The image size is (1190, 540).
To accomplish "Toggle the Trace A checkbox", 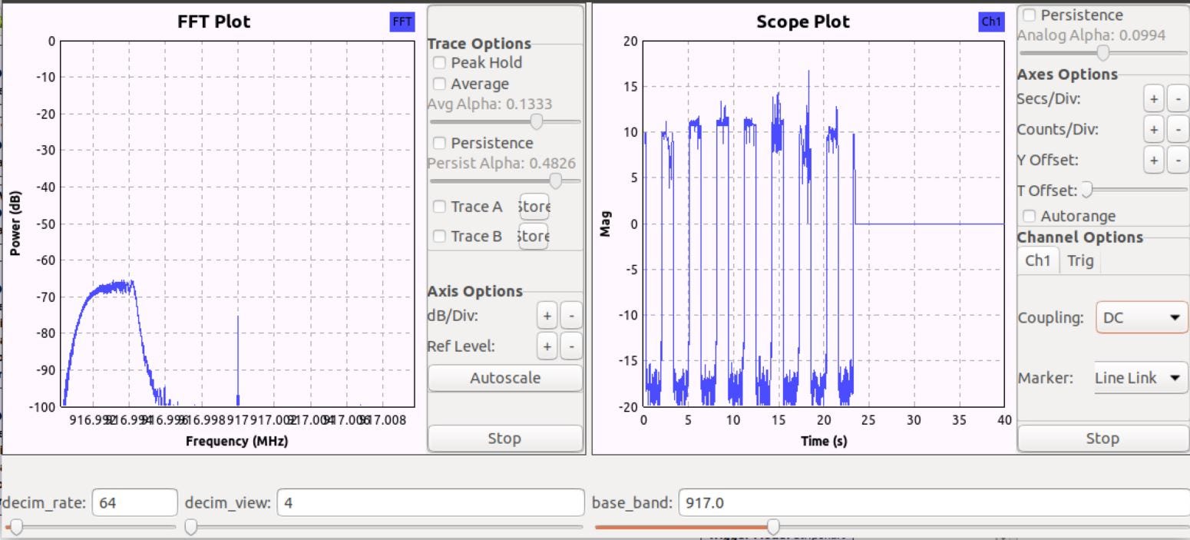I will 440,207.
